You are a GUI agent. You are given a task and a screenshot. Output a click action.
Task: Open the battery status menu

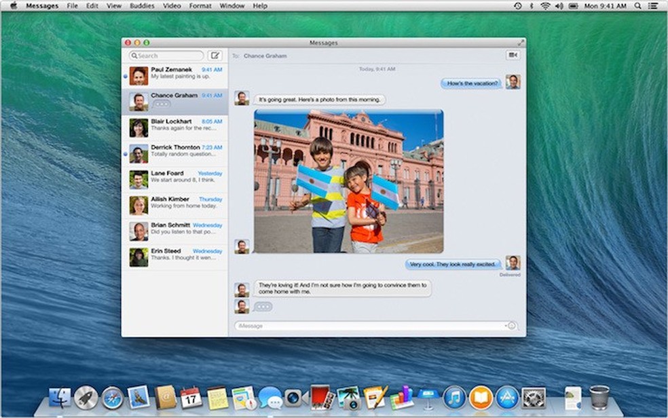point(574,5)
